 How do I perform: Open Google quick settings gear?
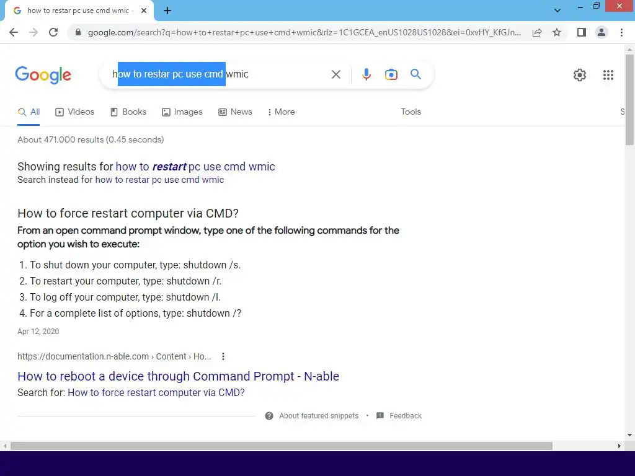580,75
